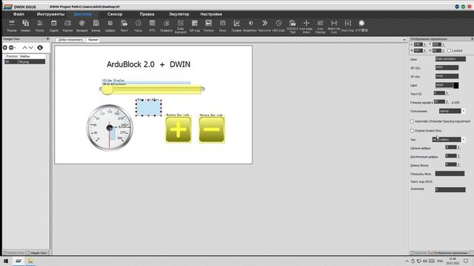Click the Имя name input field
474x266 pixels.
[450, 59]
